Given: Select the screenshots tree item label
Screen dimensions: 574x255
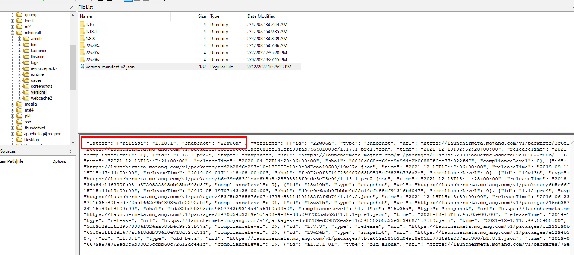Looking at the screenshot, I should tap(42, 86).
